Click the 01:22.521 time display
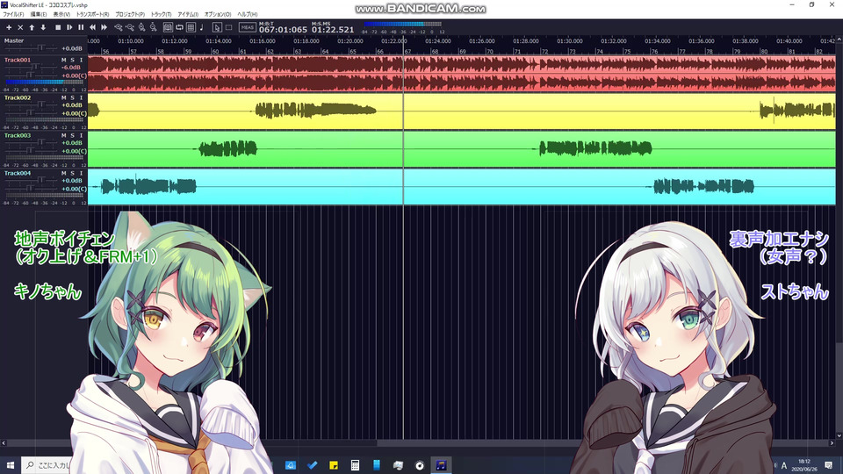The height and width of the screenshot is (474, 843). point(333,30)
